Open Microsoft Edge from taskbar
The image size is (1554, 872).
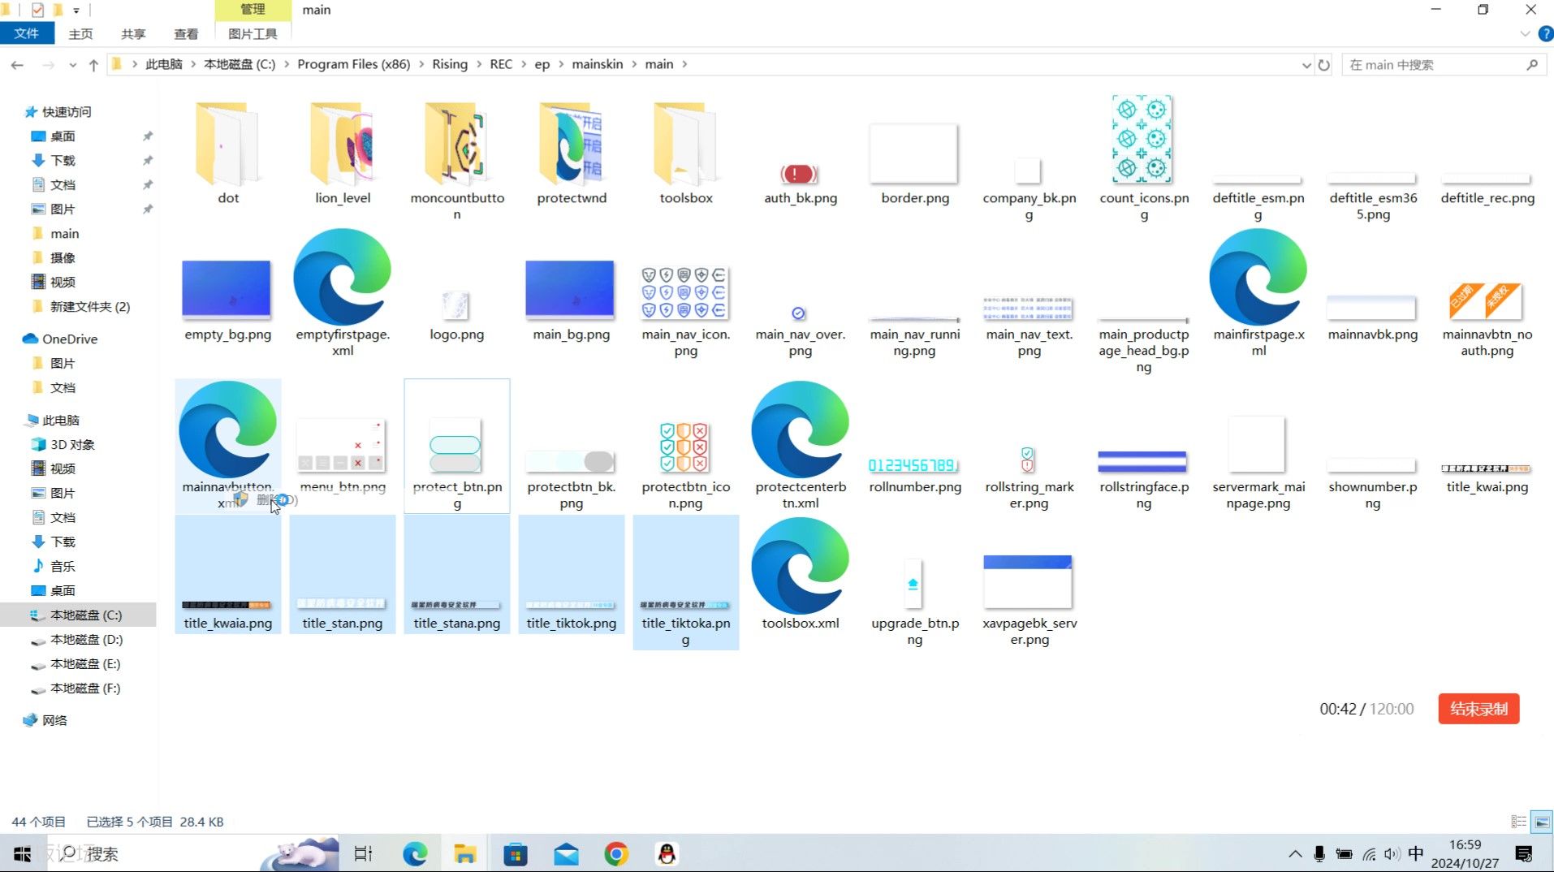tap(415, 853)
